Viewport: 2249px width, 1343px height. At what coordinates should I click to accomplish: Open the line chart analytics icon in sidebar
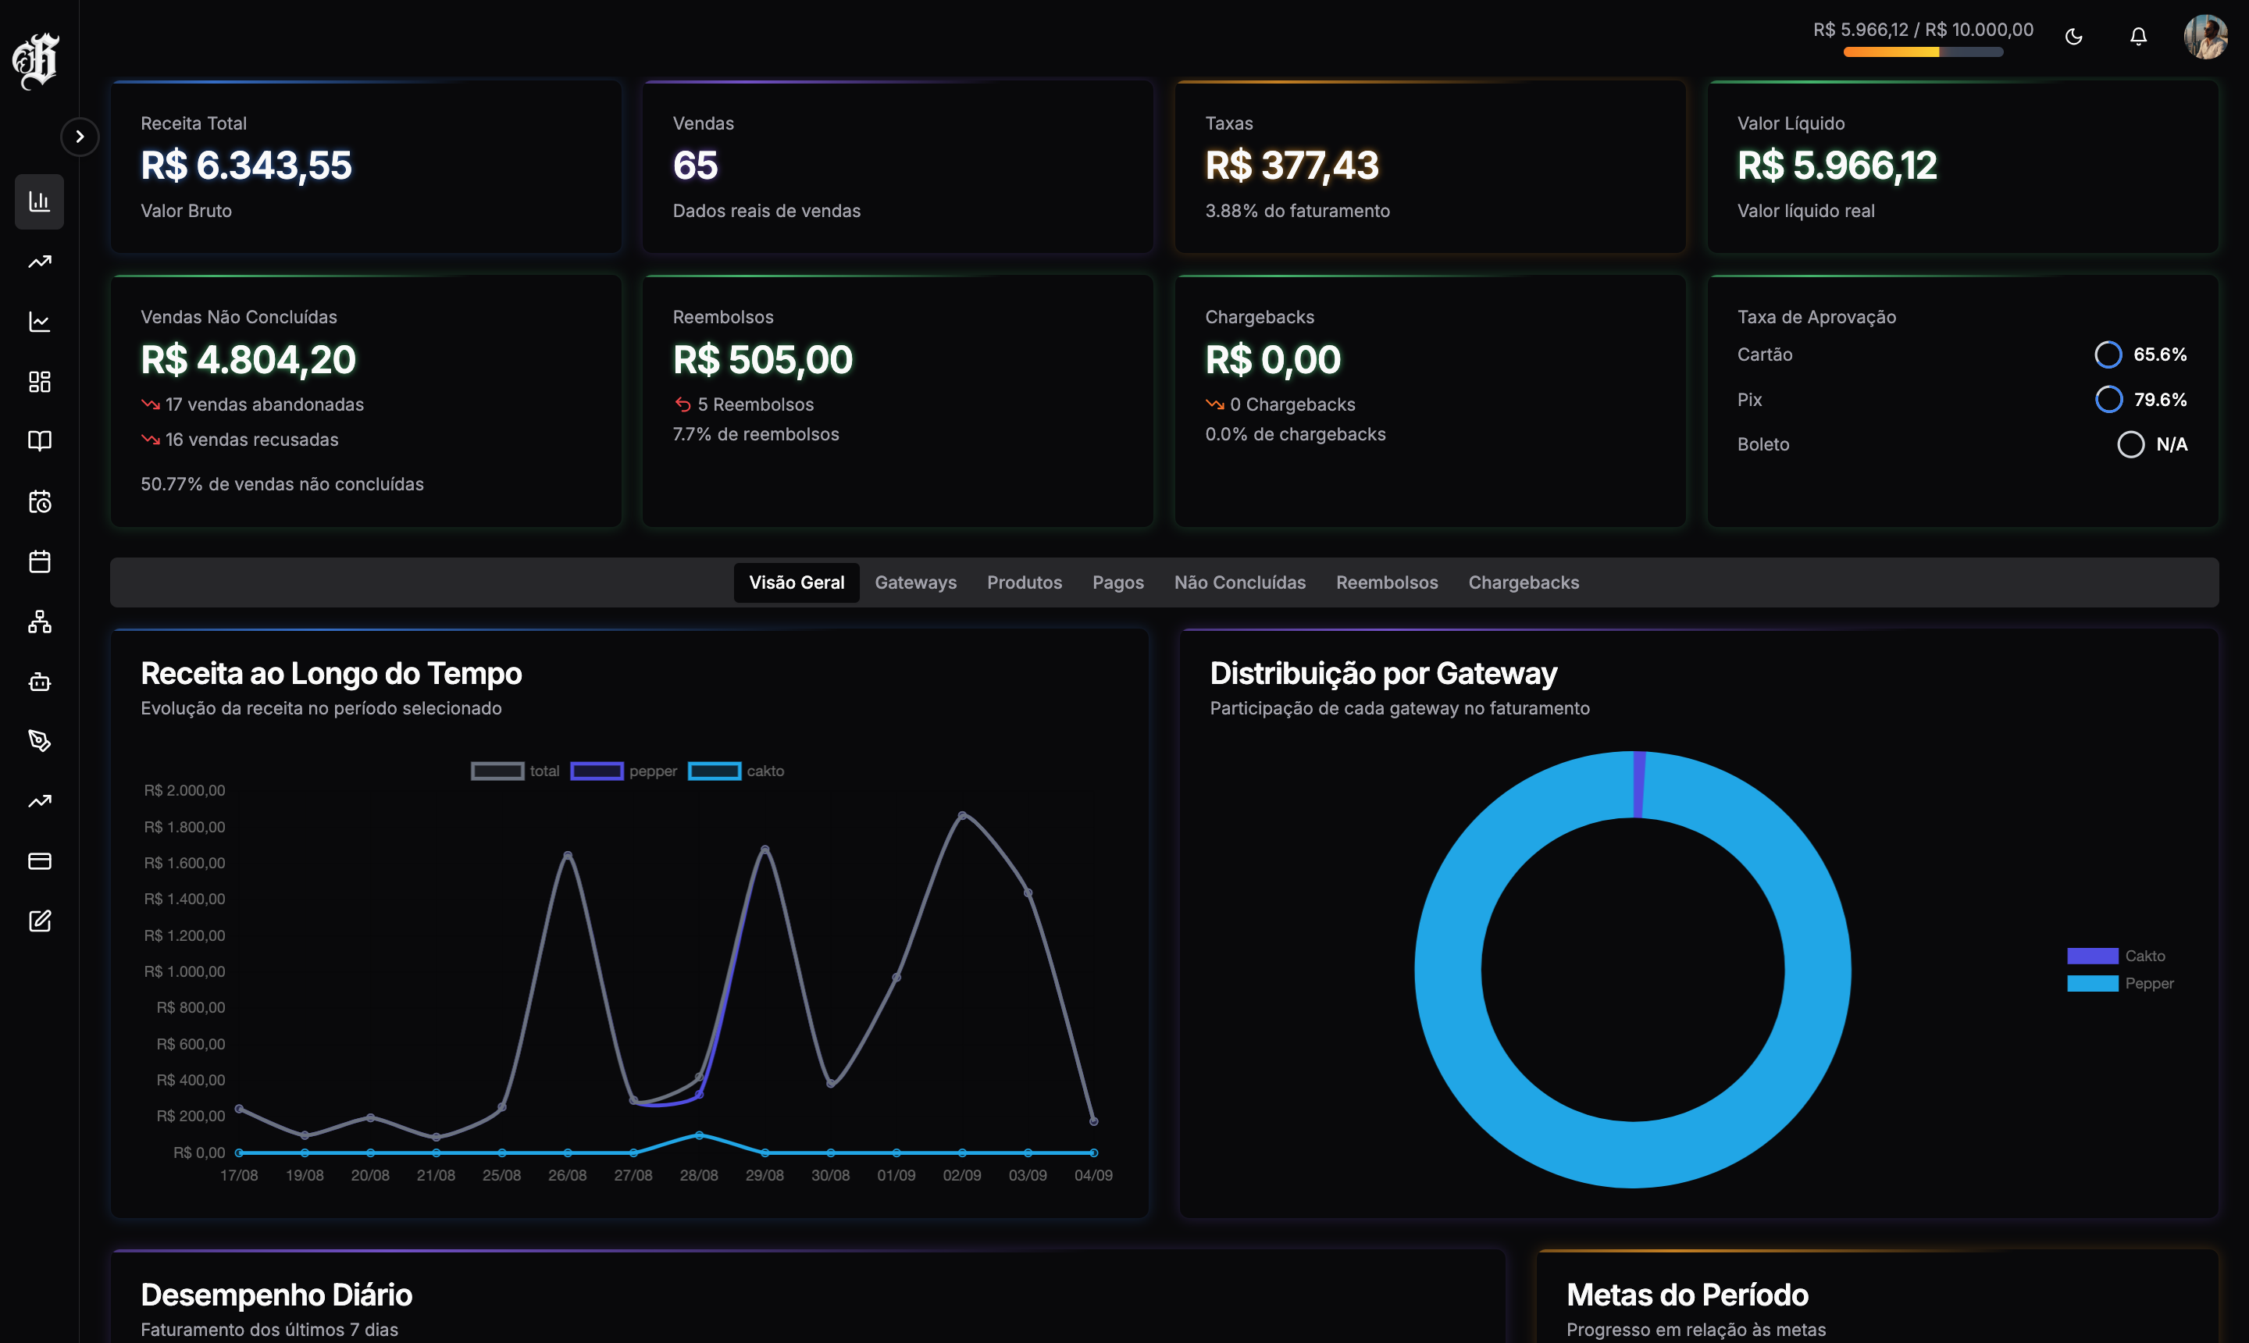(39, 321)
